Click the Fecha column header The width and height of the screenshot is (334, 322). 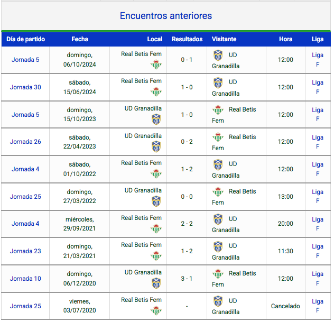tap(80, 40)
